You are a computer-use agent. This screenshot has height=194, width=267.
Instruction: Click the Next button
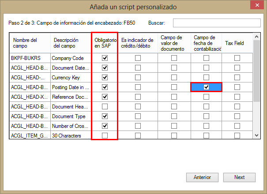(239, 177)
